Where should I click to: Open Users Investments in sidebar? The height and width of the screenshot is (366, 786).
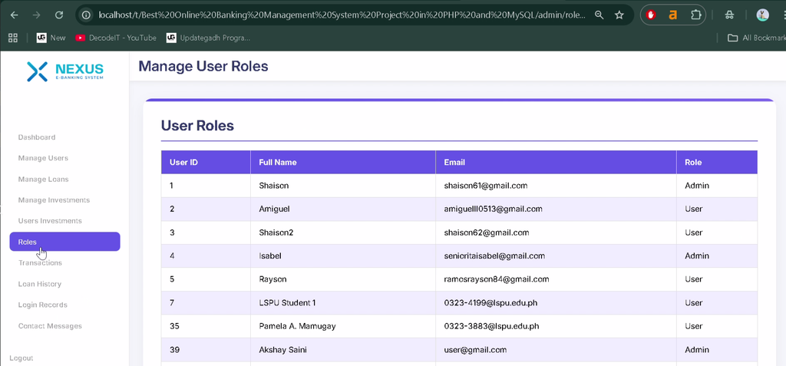[x=50, y=221]
